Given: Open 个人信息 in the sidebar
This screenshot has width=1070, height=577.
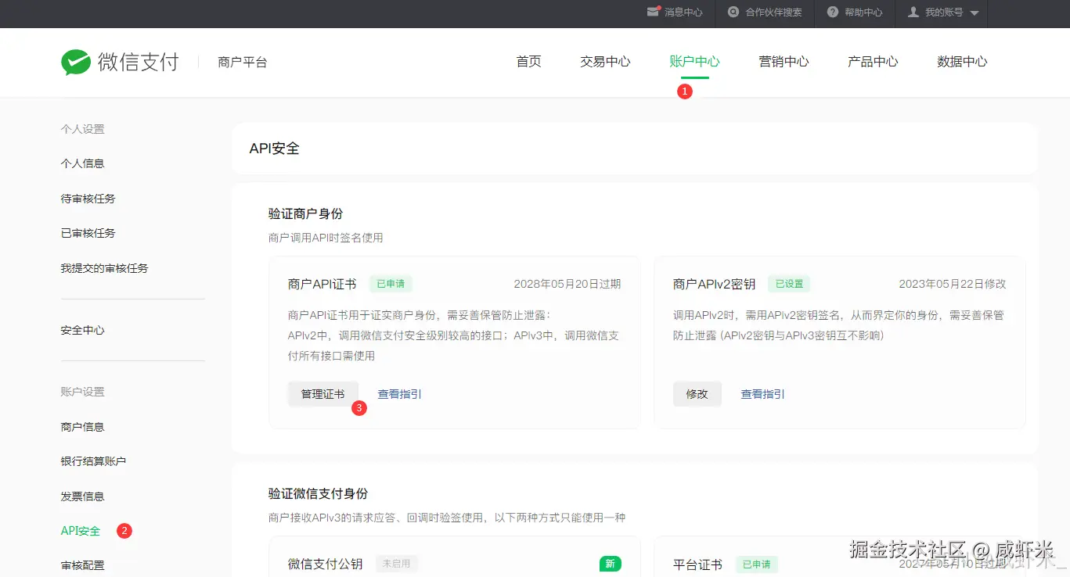Looking at the screenshot, I should (82, 163).
